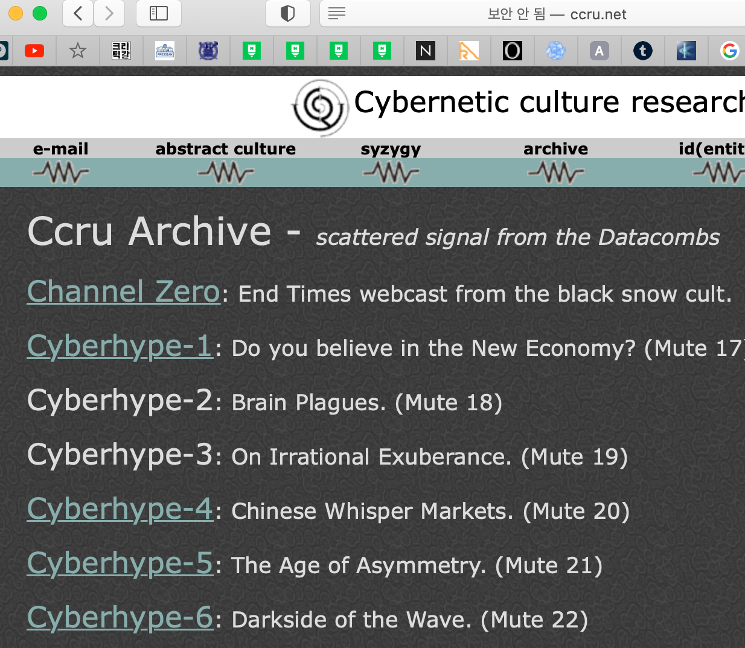Viewport: 745px width, 648px height.
Task: Click 'On Irrational Exuberance. (Mute 19)' text
Action: pos(430,457)
